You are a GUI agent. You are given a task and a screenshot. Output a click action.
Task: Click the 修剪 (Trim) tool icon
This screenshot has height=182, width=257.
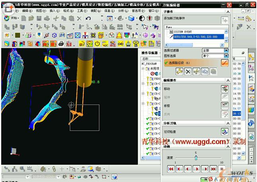(x=225, y=105)
